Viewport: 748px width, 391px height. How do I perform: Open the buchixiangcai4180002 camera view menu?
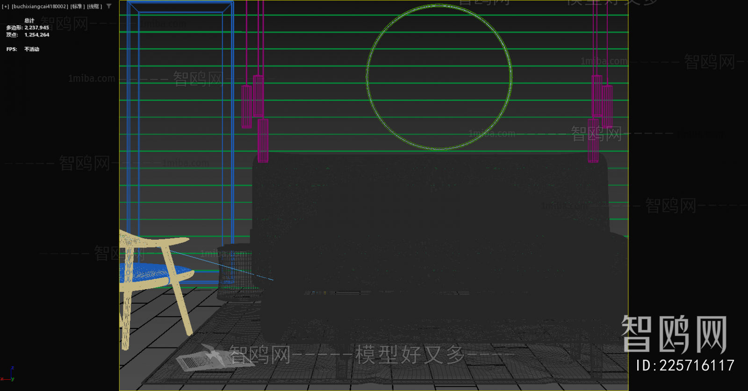(x=40, y=7)
